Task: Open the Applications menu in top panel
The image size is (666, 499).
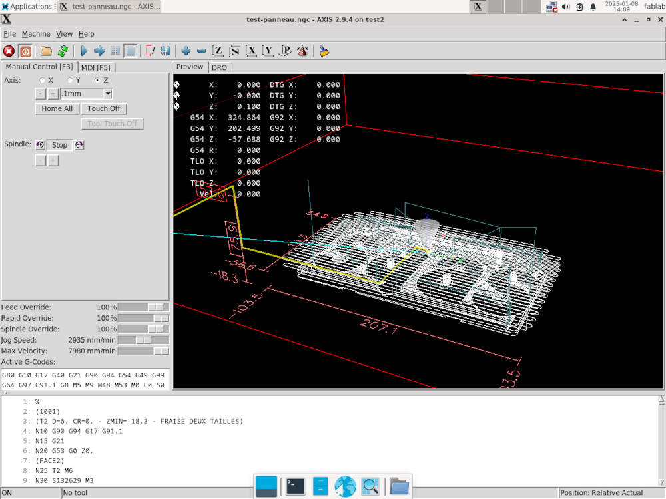Action: point(27,7)
